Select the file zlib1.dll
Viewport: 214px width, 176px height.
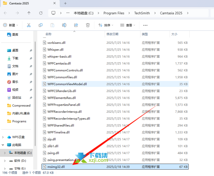point(115,146)
